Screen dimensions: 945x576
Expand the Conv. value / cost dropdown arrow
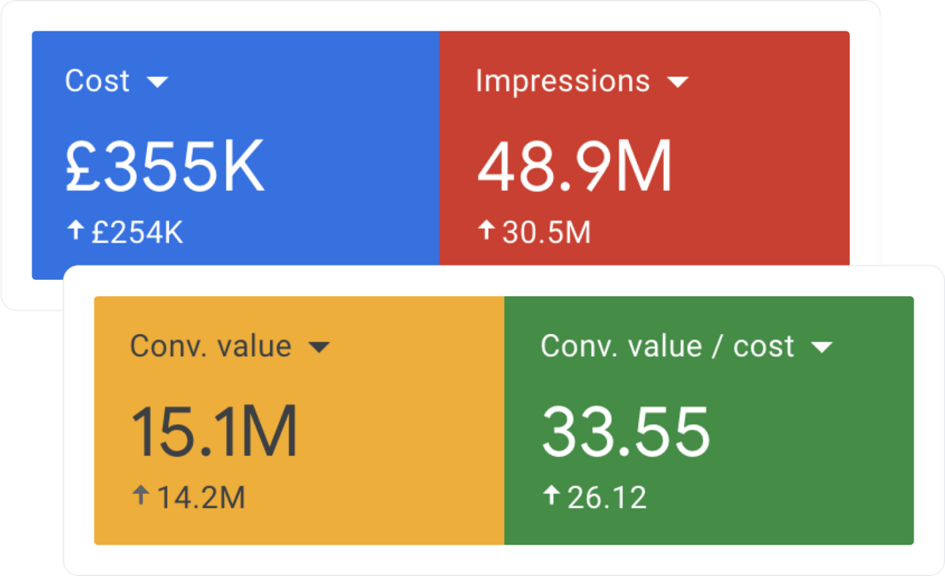[822, 348]
